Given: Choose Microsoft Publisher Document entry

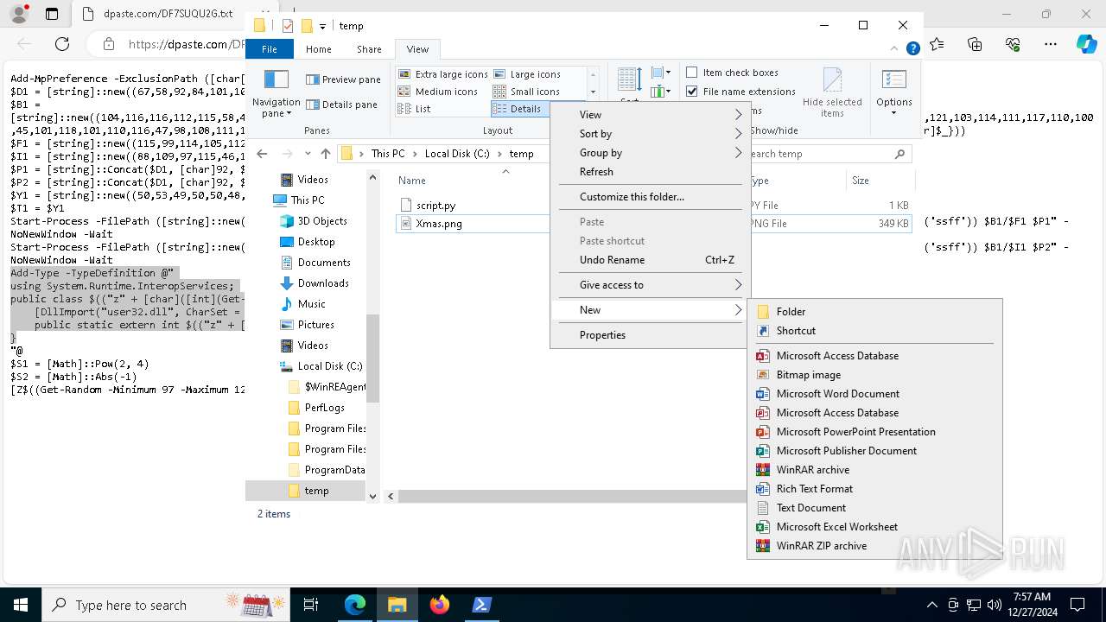Looking at the screenshot, I should [874, 451].
